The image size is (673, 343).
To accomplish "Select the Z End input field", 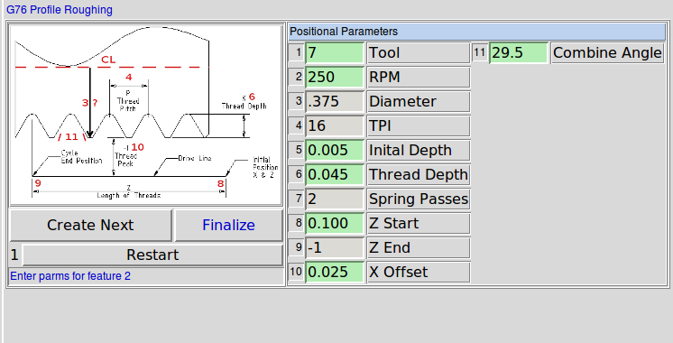I will [x=335, y=247].
